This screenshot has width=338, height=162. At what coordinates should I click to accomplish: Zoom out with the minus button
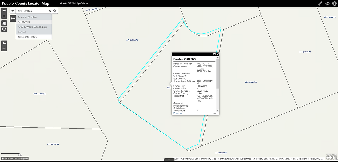4,16
